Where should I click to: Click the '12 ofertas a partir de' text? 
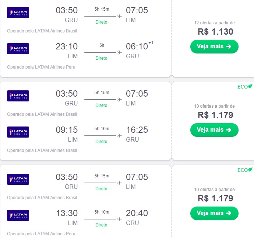tap(214, 23)
